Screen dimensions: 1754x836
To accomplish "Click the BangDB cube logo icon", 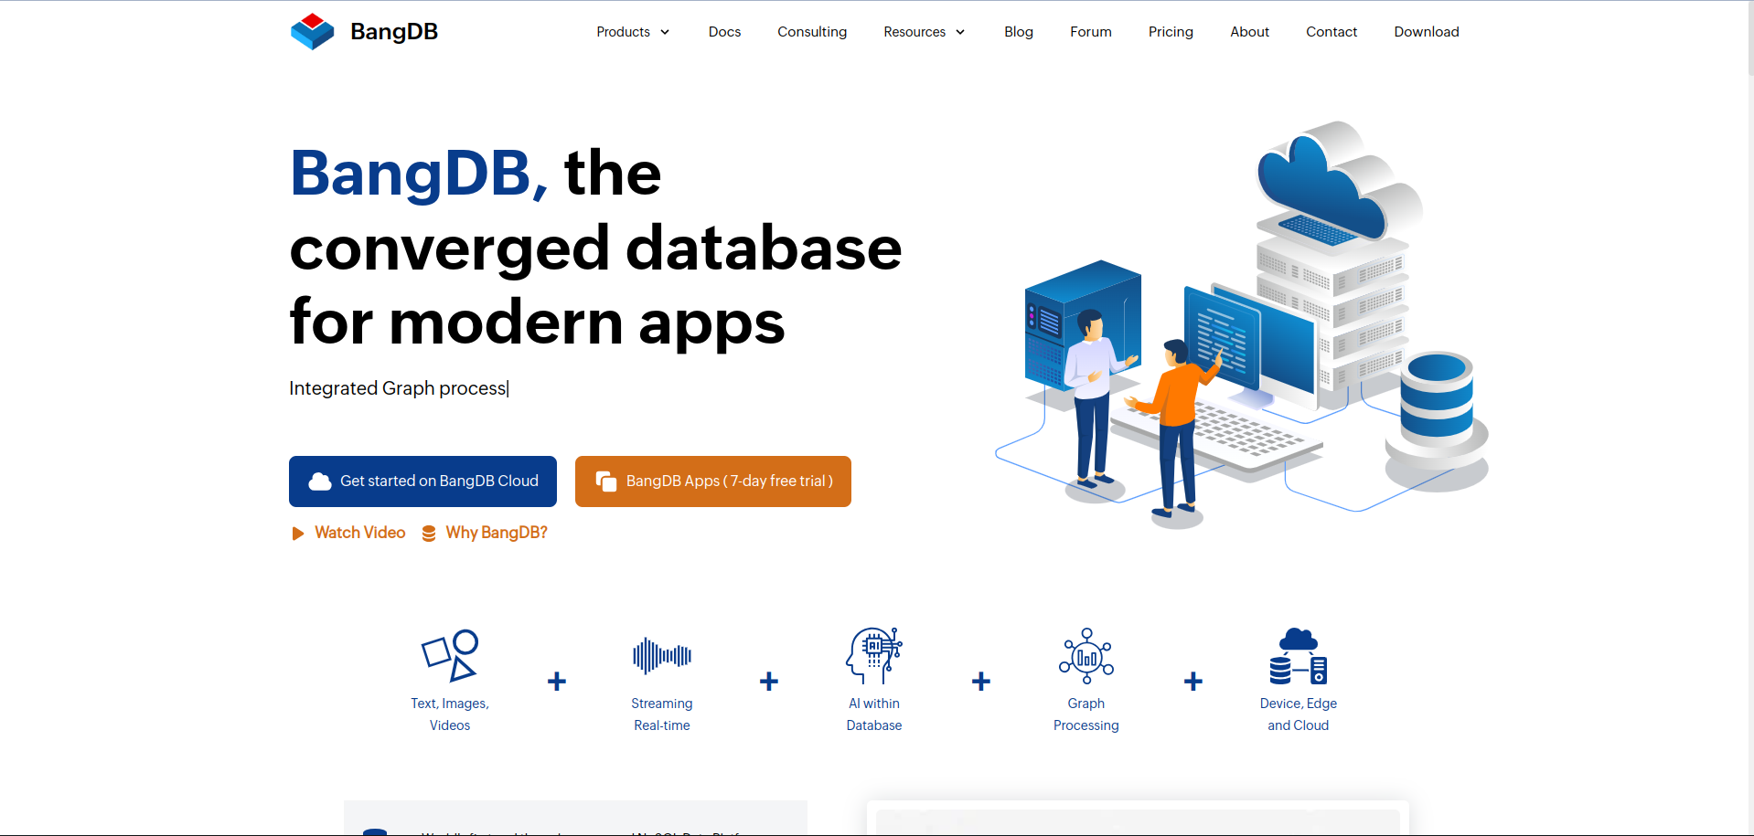I will click(313, 32).
